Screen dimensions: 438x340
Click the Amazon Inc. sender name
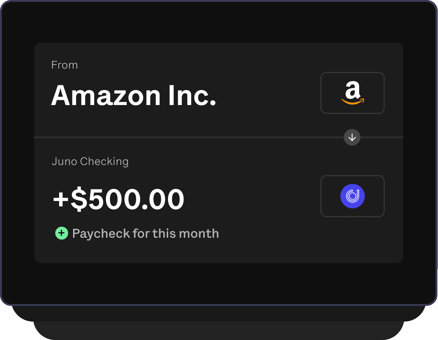click(134, 95)
